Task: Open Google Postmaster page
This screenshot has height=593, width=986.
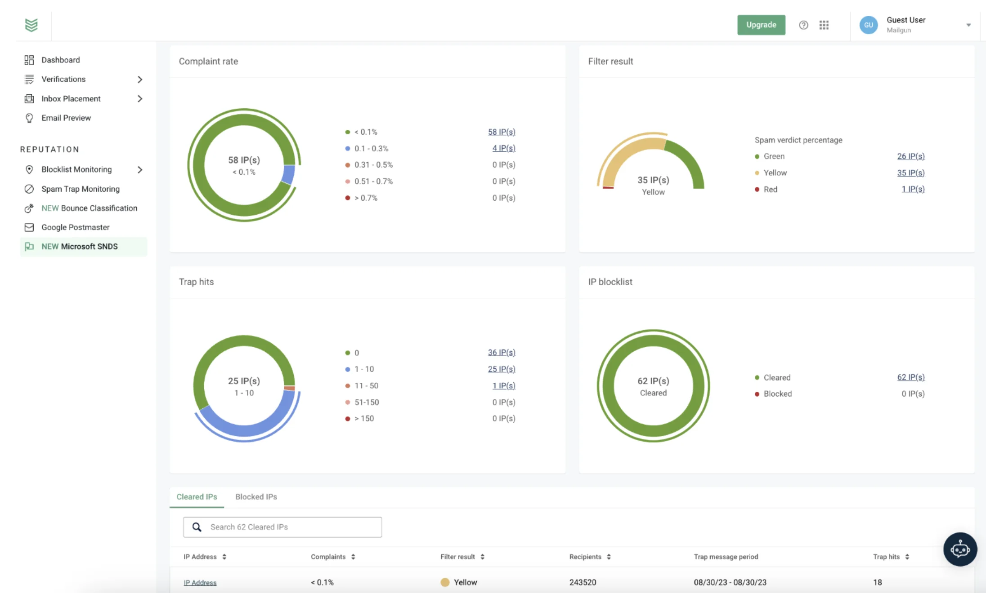Action: pyautogui.click(x=76, y=227)
